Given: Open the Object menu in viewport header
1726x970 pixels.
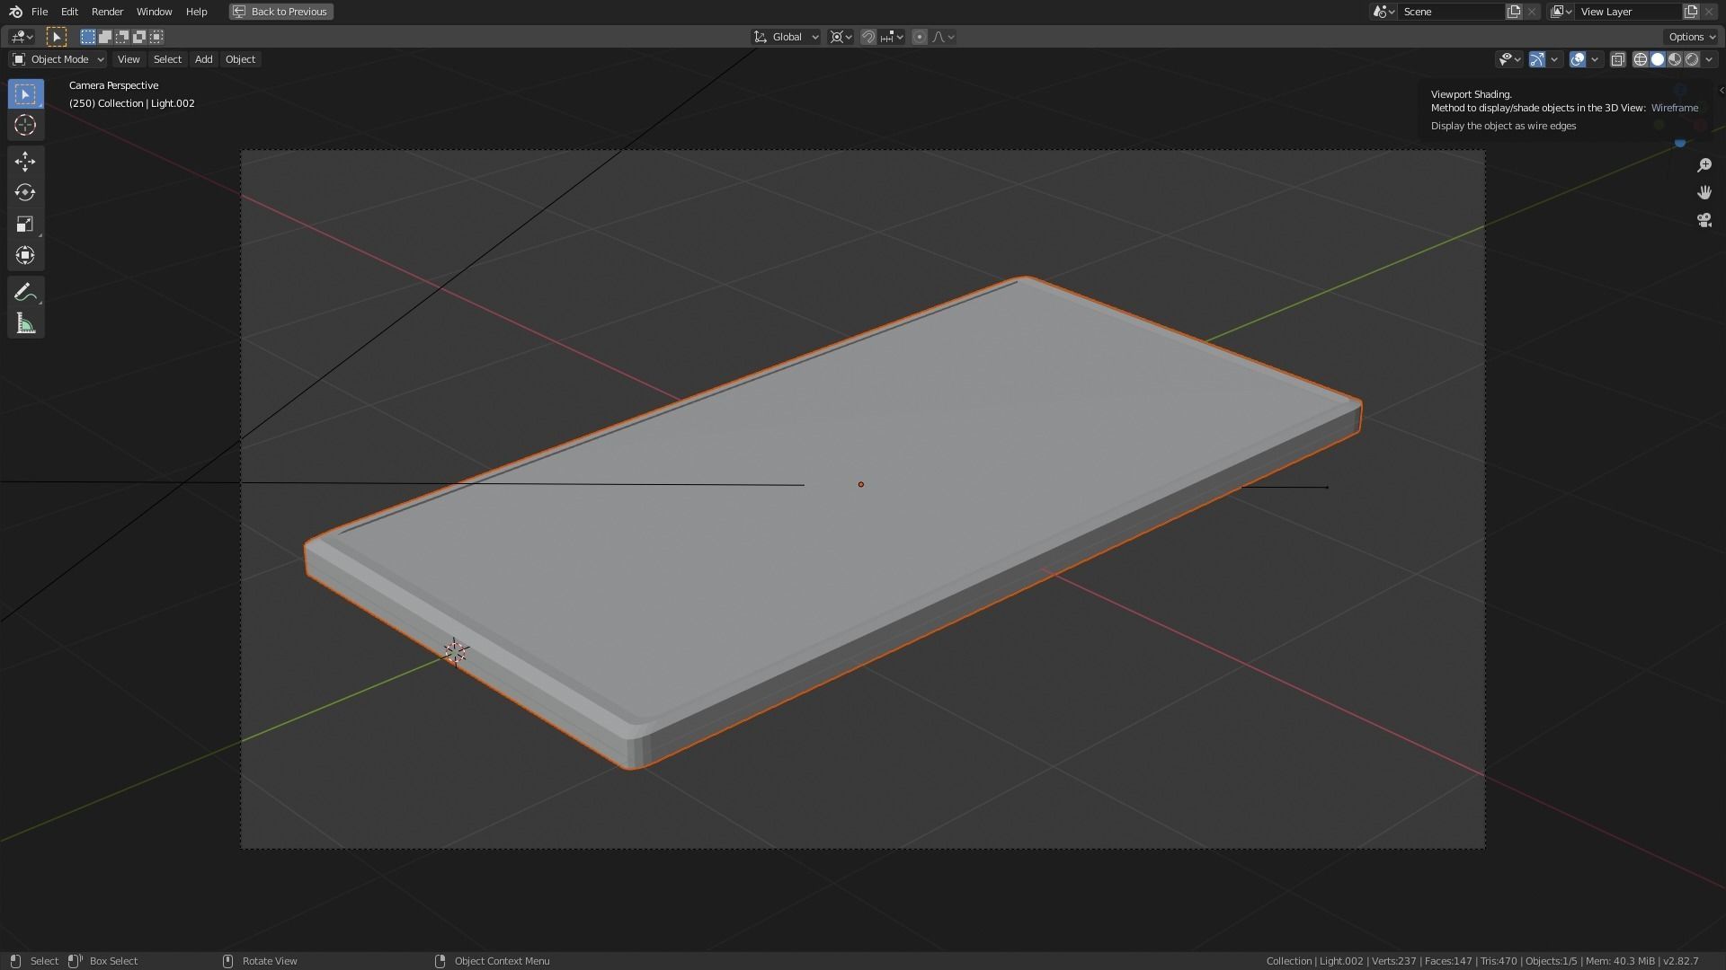Looking at the screenshot, I should (240, 59).
